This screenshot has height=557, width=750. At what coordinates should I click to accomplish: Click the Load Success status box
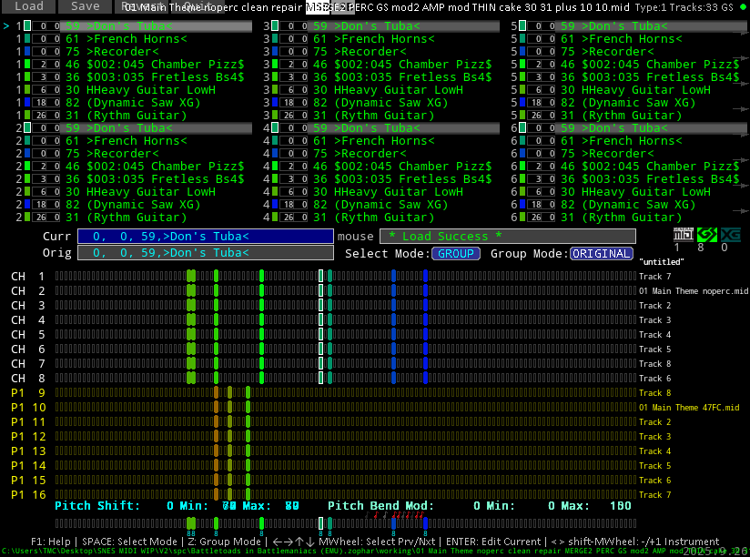point(505,237)
